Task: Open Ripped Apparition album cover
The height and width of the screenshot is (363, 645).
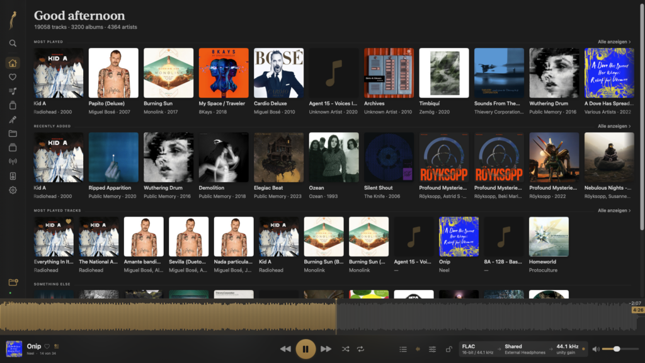Action: [x=113, y=157]
